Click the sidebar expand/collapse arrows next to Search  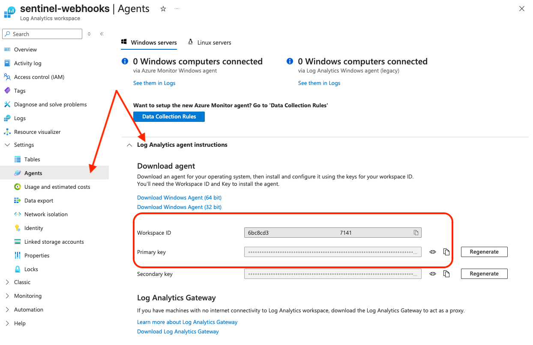(89, 34)
